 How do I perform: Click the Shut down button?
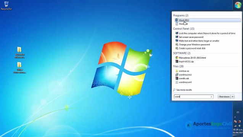[224, 97]
